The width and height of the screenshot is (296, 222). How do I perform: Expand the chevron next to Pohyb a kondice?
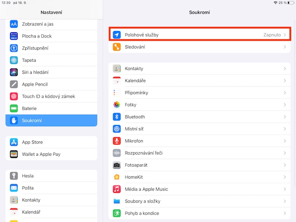point(285,213)
